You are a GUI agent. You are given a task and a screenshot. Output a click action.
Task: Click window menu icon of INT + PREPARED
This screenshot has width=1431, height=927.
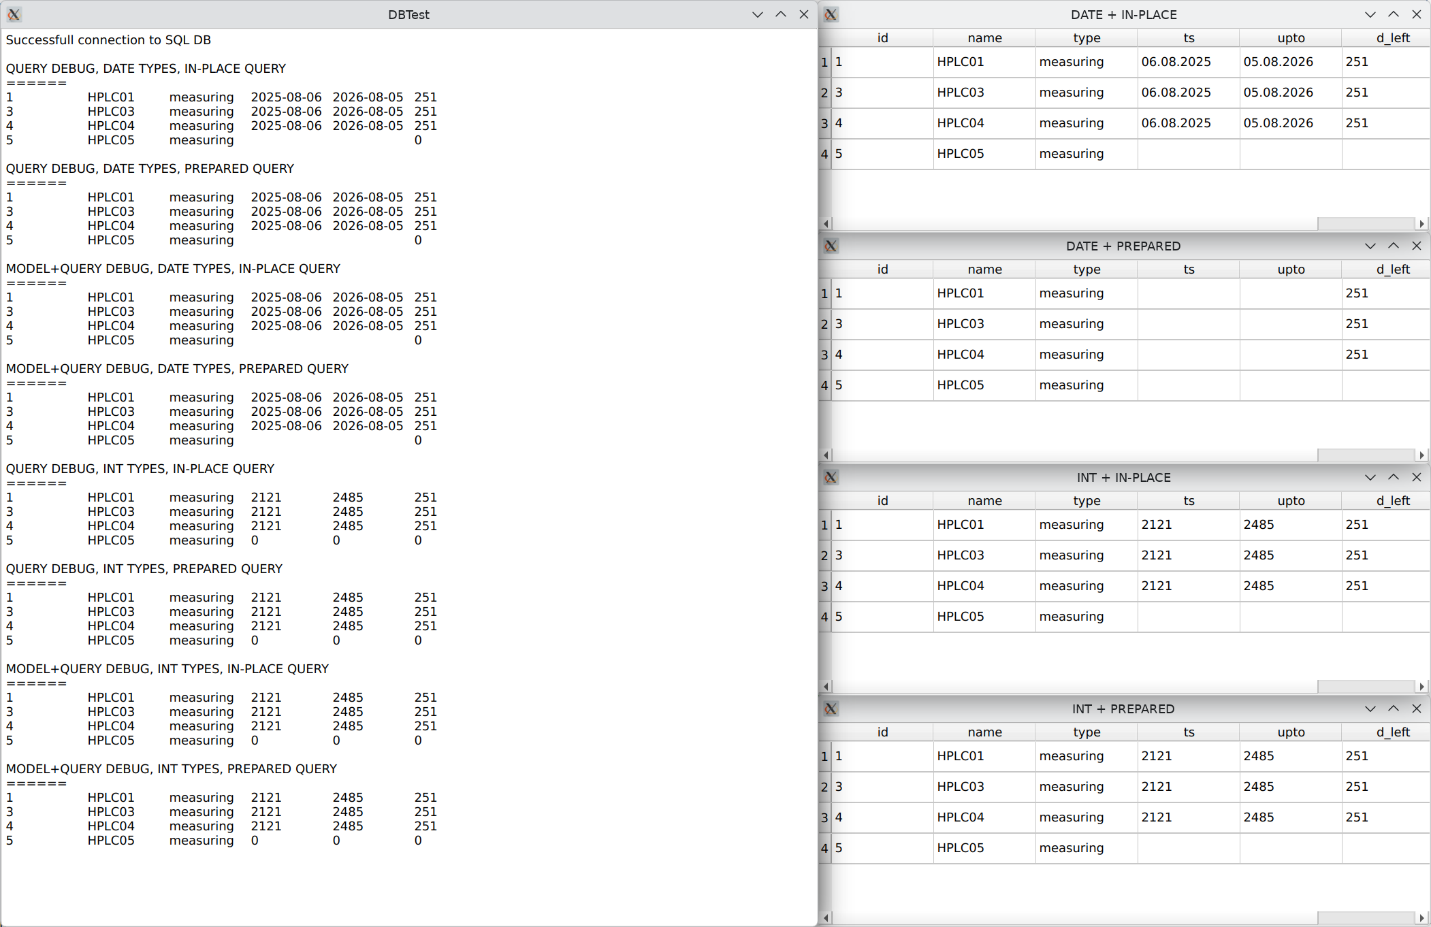pos(831,709)
